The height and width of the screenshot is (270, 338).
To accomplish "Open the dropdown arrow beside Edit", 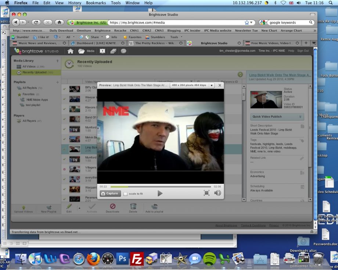I will pos(79,208).
